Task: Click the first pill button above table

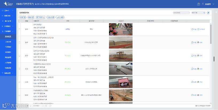Action: 23,17
